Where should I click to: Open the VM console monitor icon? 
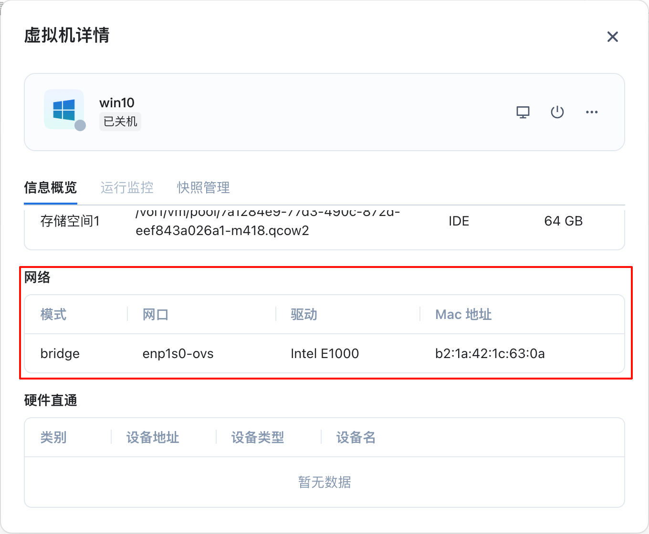click(x=523, y=113)
